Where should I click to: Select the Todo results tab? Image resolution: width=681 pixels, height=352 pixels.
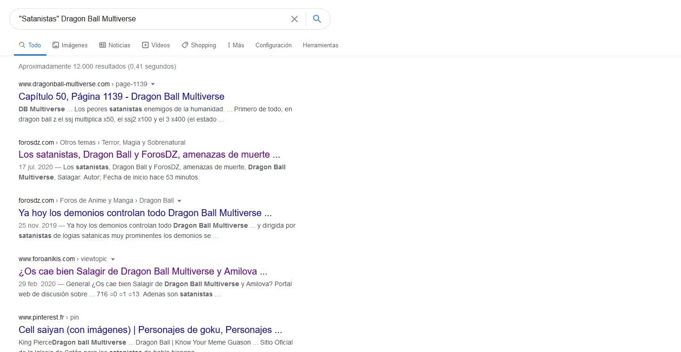[x=30, y=45]
